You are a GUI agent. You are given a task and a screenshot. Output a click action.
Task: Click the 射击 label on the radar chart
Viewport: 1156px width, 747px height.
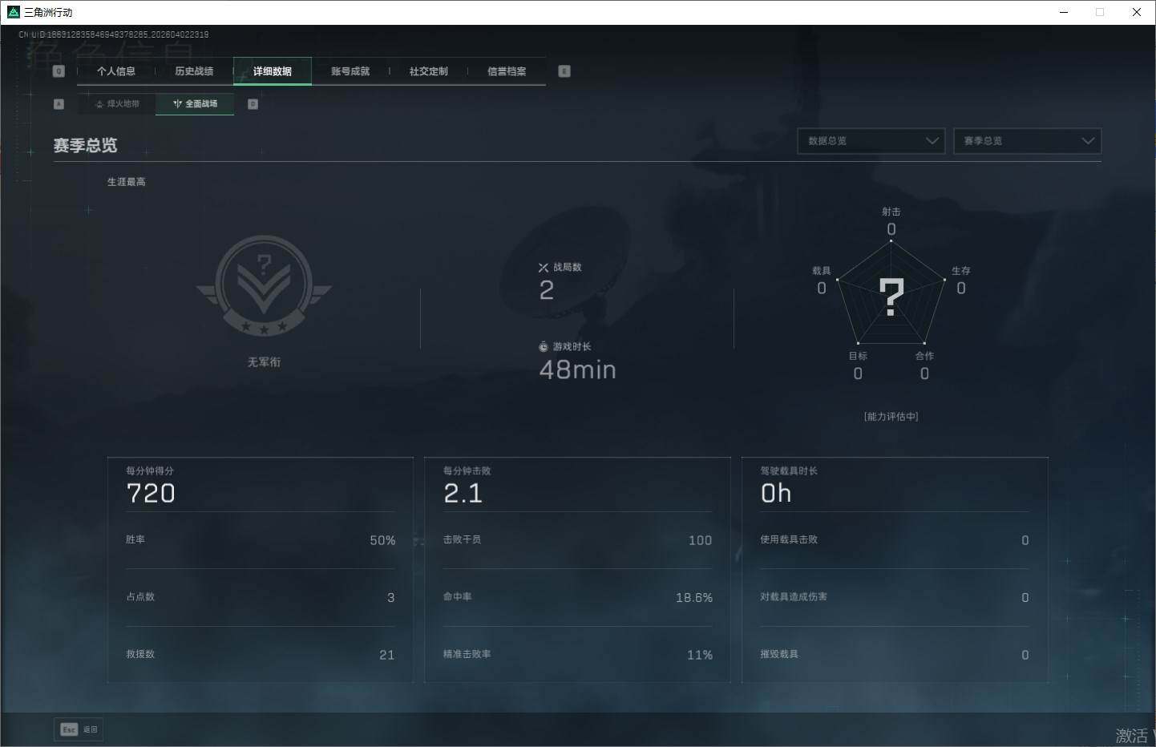coord(891,212)
